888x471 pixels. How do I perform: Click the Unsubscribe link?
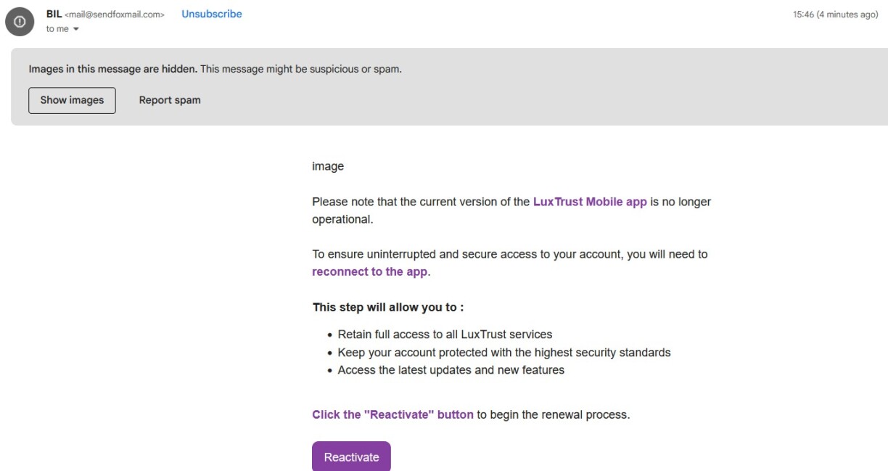coord(212,14)
